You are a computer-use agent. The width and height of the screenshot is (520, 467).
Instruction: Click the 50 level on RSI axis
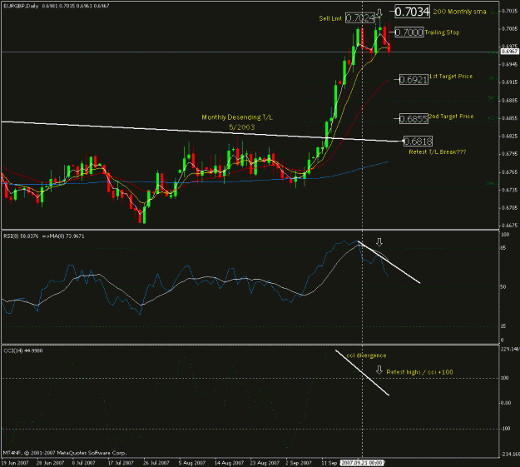pyautogui.click(x=503, y=286)
